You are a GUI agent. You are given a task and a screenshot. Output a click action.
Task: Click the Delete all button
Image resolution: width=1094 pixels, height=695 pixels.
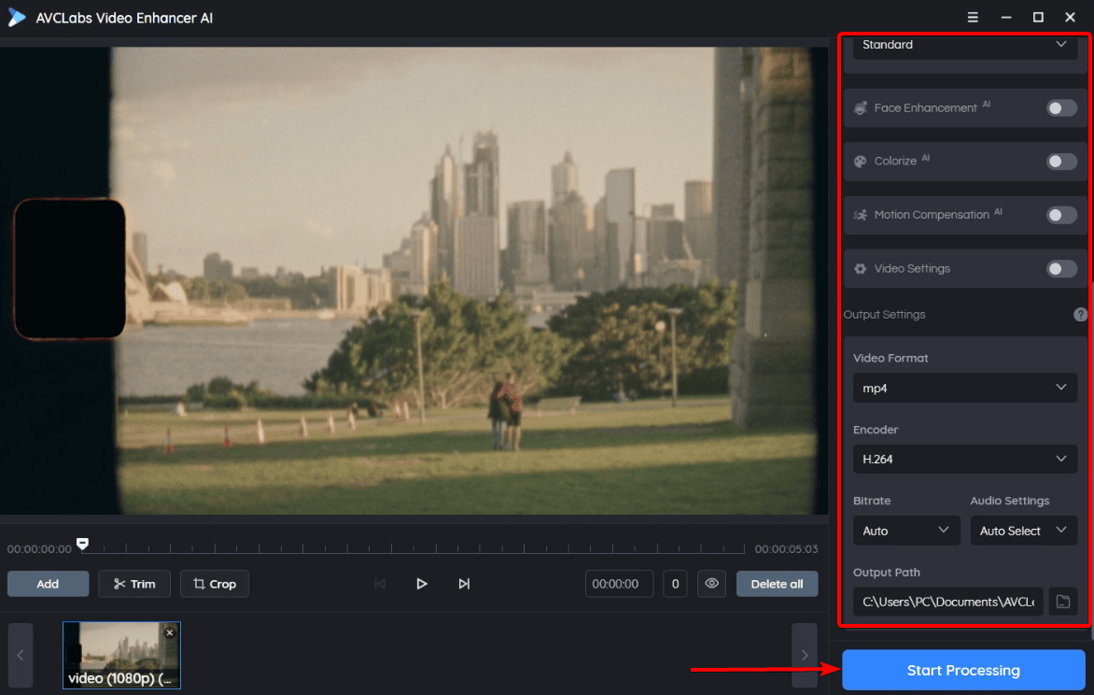click(777, 584)
